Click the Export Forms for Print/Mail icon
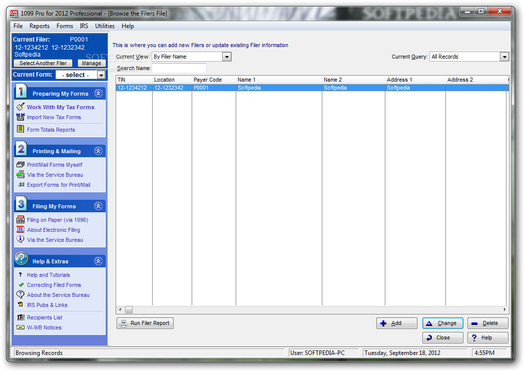 coord(21,184)
